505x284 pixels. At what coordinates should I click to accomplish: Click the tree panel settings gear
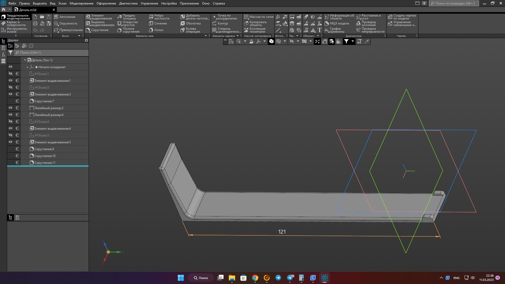[x=86, y=40]
